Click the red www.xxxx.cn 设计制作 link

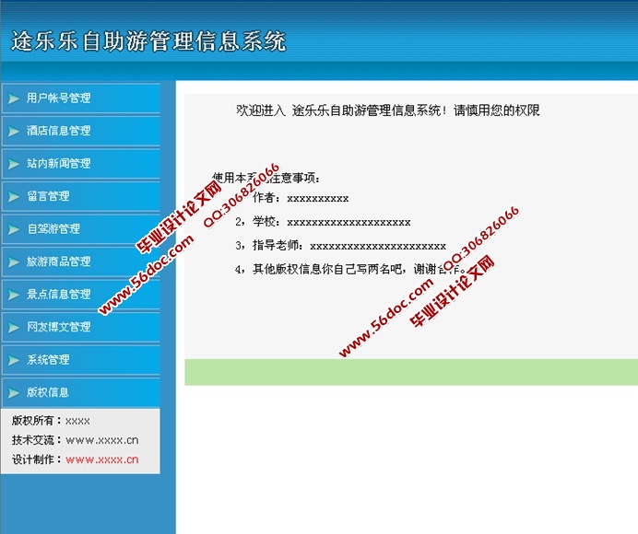pos(101,459)
